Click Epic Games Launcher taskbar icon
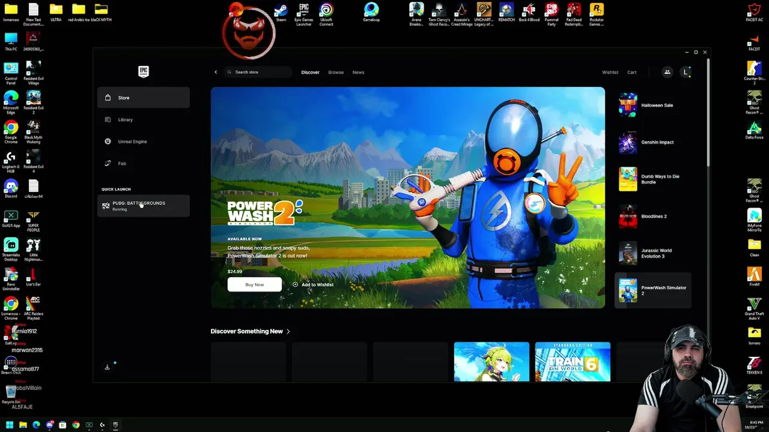 coord(115,425)
